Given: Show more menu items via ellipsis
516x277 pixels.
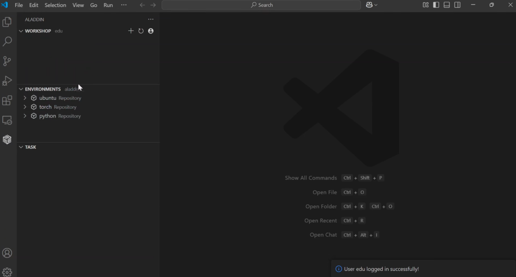Looking at the screenshot, I should point(124,5).
